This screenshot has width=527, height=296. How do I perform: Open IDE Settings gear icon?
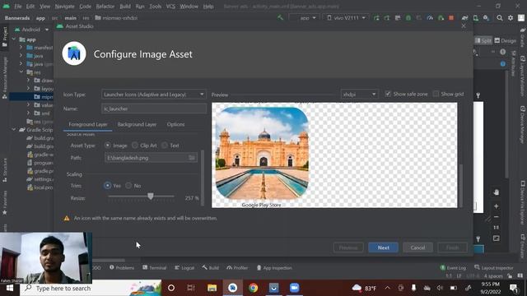click(x=511, y=18)
